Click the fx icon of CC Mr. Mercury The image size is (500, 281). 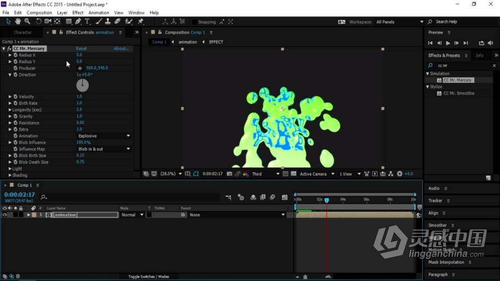9,49
